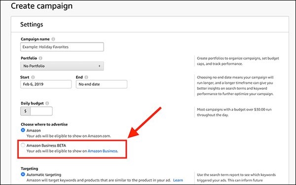Click the 'Use the search term report' help text
The height and width of the screenshot is (185, 296).
(x=236, y=178)
